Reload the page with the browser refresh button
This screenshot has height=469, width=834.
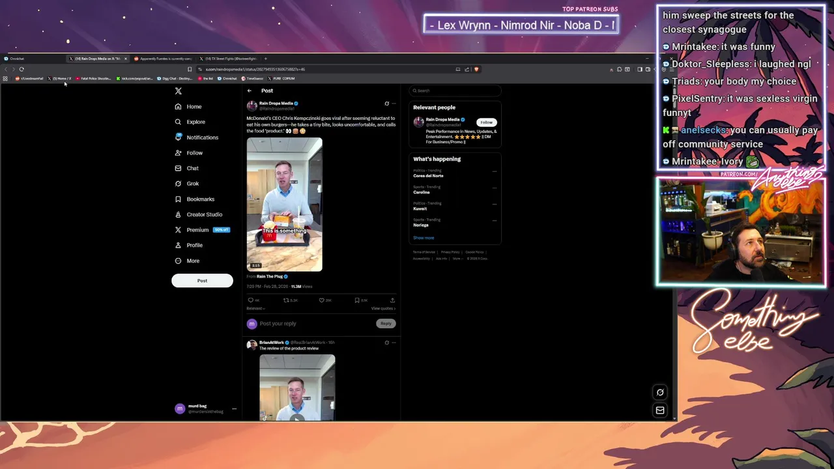click(22, 69)
